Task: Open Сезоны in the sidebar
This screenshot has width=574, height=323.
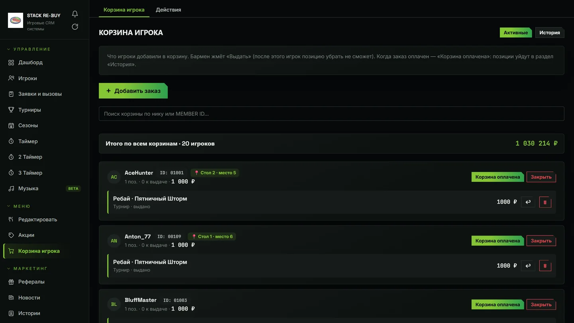Action: tap(44, 126)
